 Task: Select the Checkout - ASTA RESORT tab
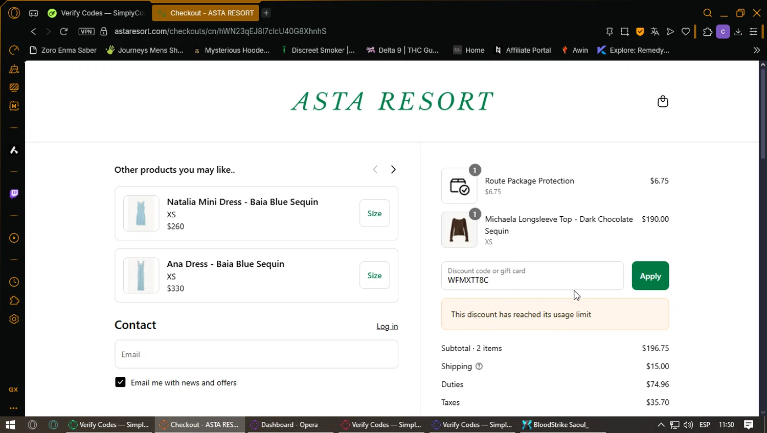point(206,13)
